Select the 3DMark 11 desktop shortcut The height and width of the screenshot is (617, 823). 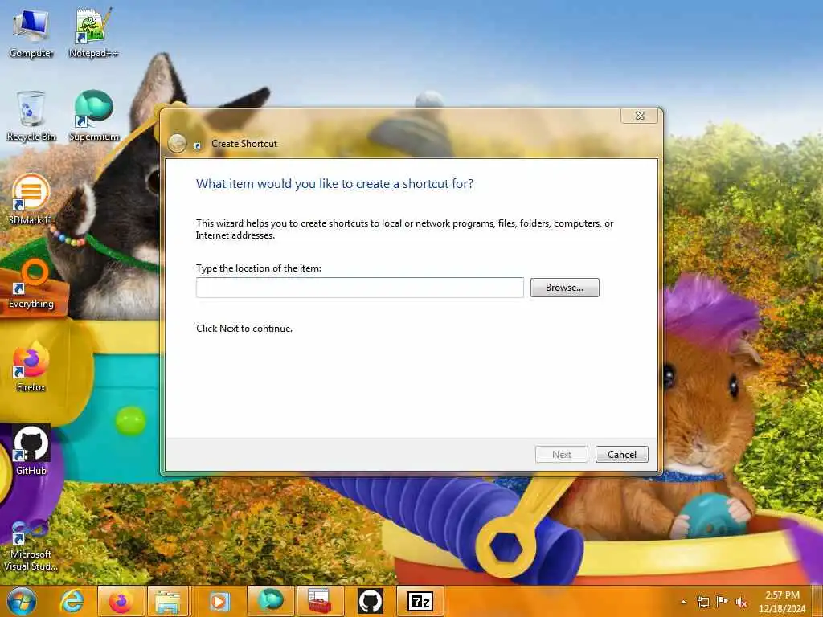pyautogui.click(x=31, y=199)
